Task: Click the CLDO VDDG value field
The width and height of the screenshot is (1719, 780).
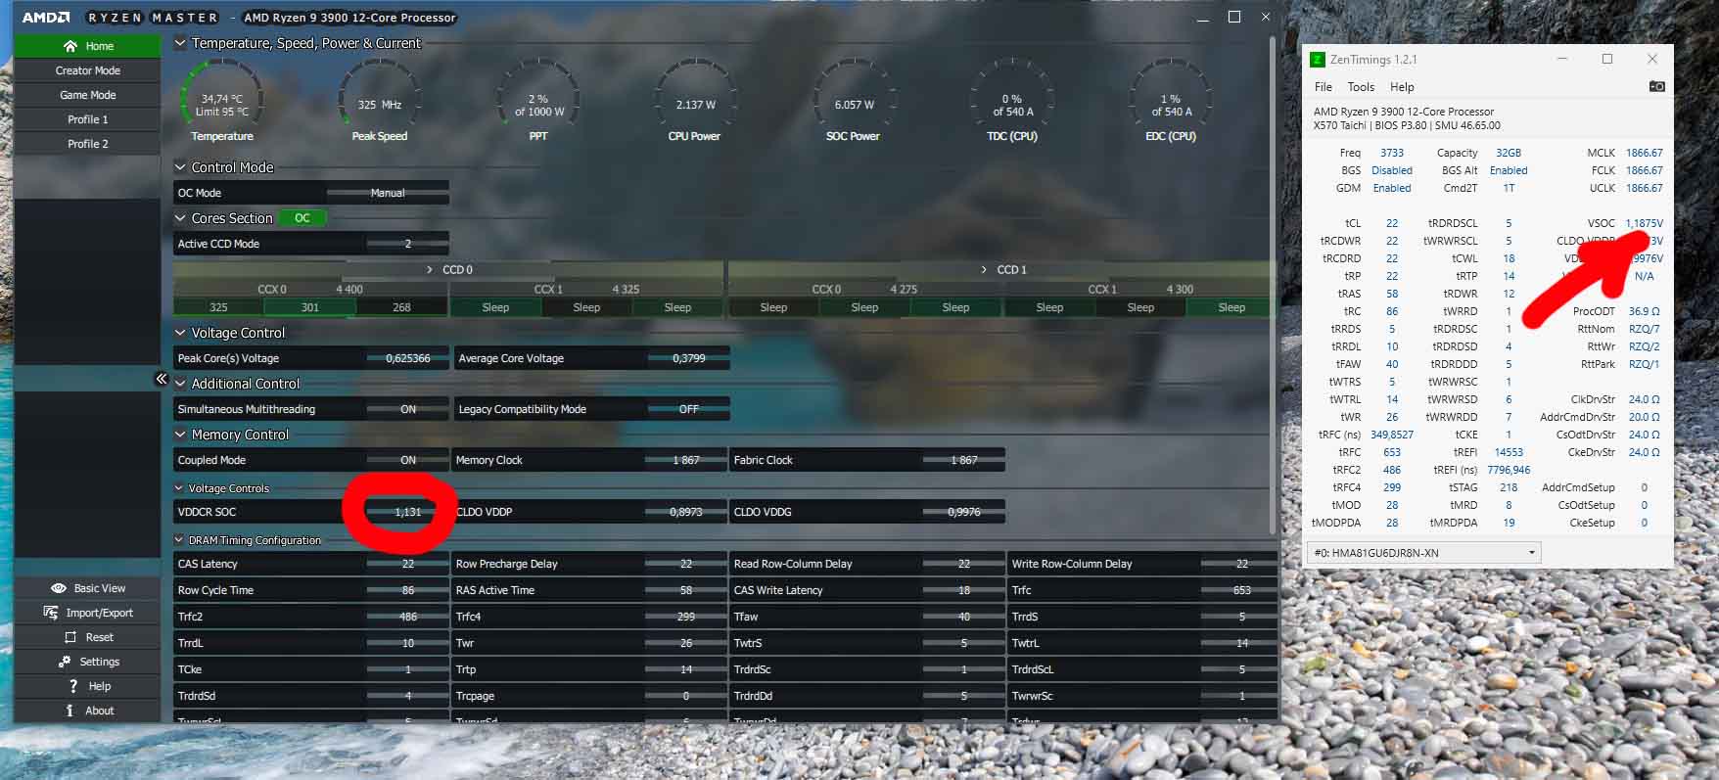Action: 964,512
